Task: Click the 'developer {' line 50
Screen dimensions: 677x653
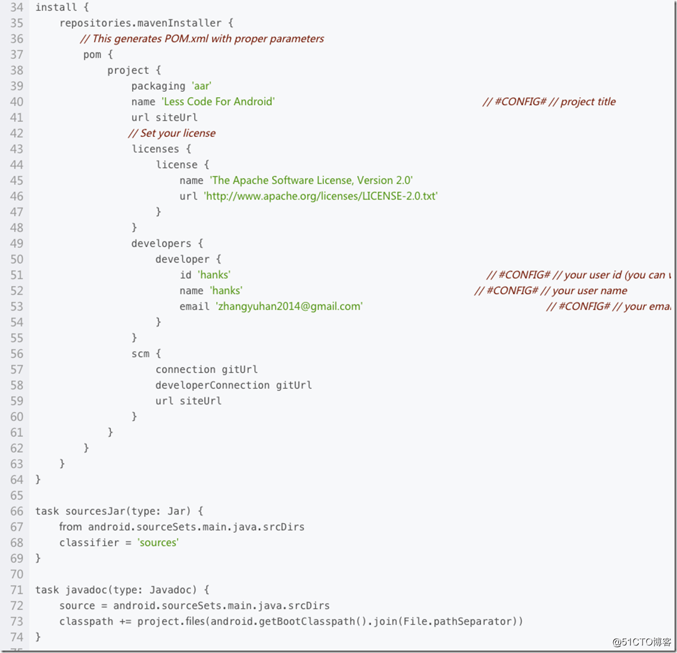Action: 188,259
